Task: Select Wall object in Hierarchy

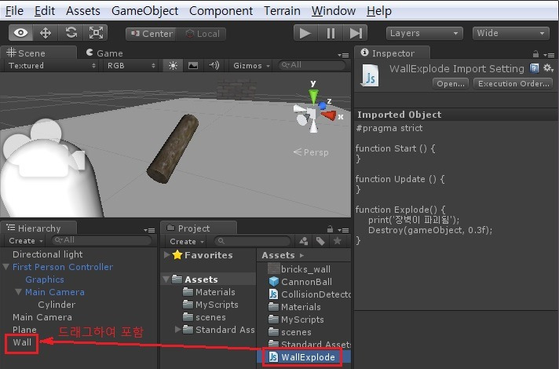Action: (x=22, y=342)
